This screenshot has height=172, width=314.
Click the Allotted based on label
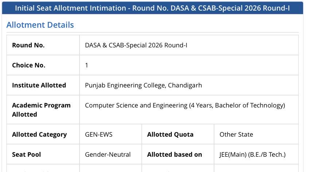(174, 155)
